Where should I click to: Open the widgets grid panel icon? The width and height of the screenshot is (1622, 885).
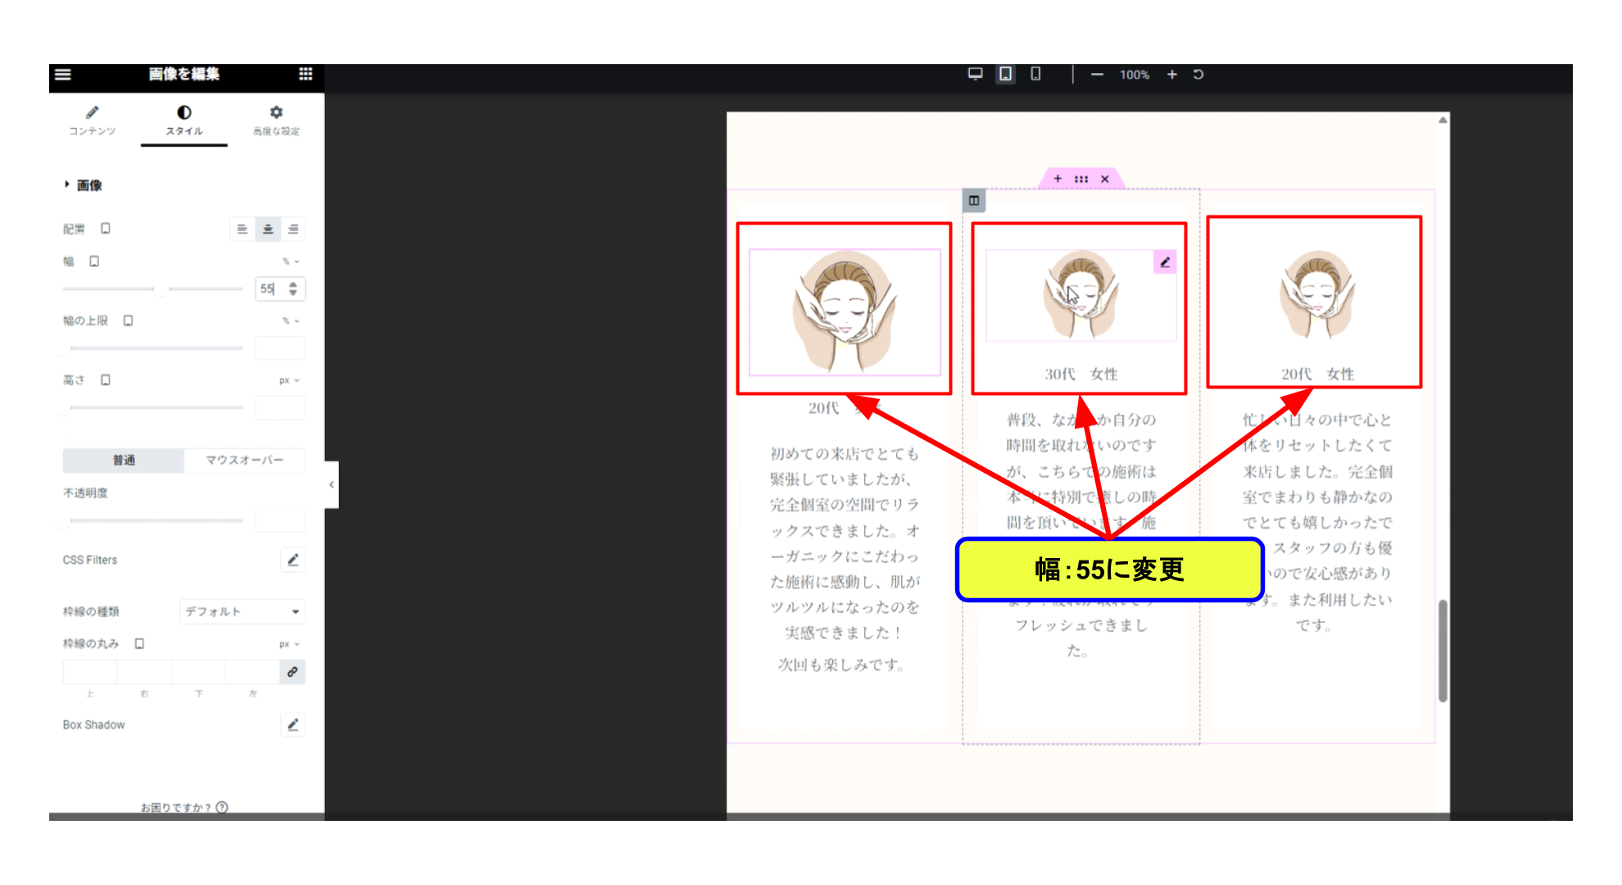(x=306, y=75)
